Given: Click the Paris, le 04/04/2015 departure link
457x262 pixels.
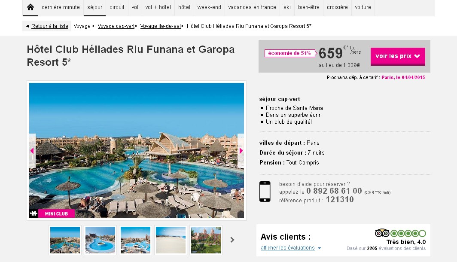Looking at the screenshot, I should (403, 77).
